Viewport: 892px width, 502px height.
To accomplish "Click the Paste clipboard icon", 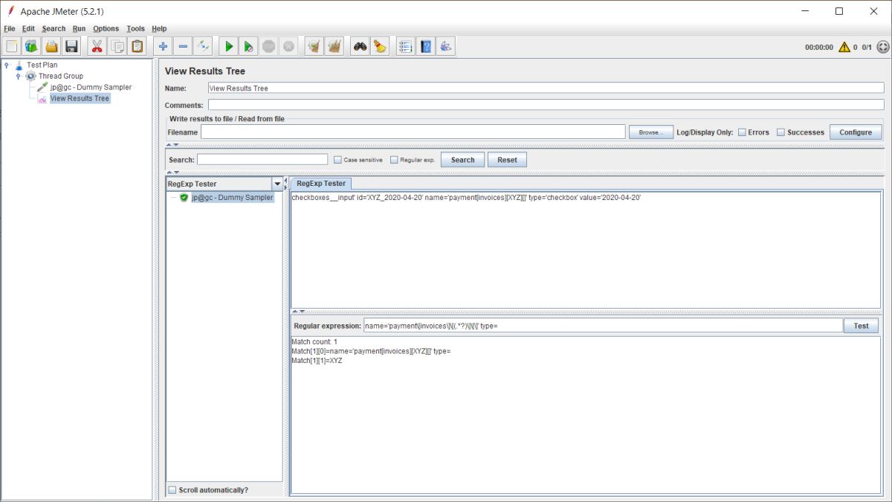I will click(138, 47).
